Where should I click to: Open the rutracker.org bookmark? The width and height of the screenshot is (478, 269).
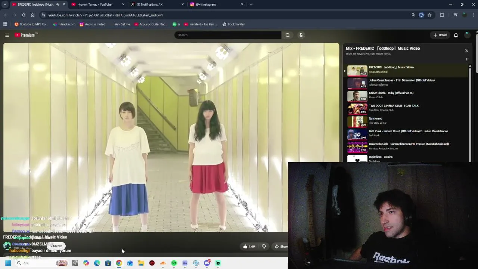pyautogui.click(x=64, y=24)
